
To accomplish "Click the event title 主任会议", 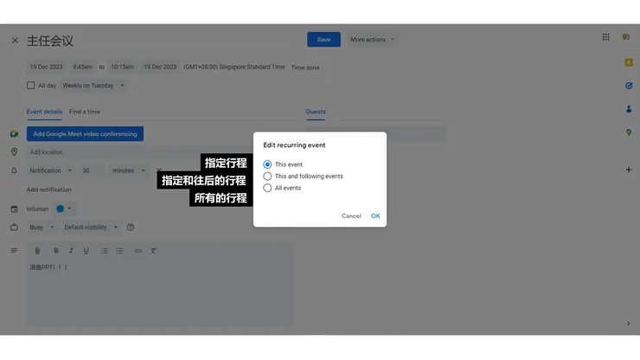I will (50, 41).
